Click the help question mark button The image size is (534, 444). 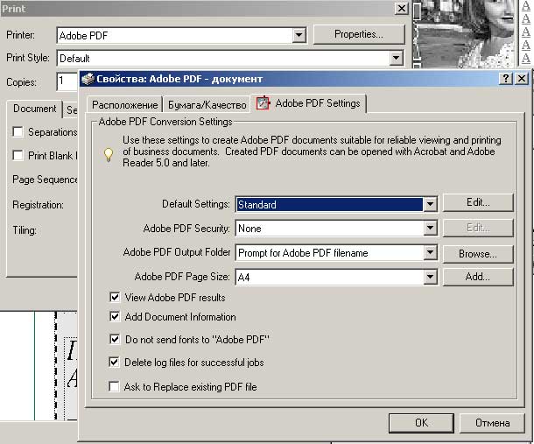(x=506, y=79)
